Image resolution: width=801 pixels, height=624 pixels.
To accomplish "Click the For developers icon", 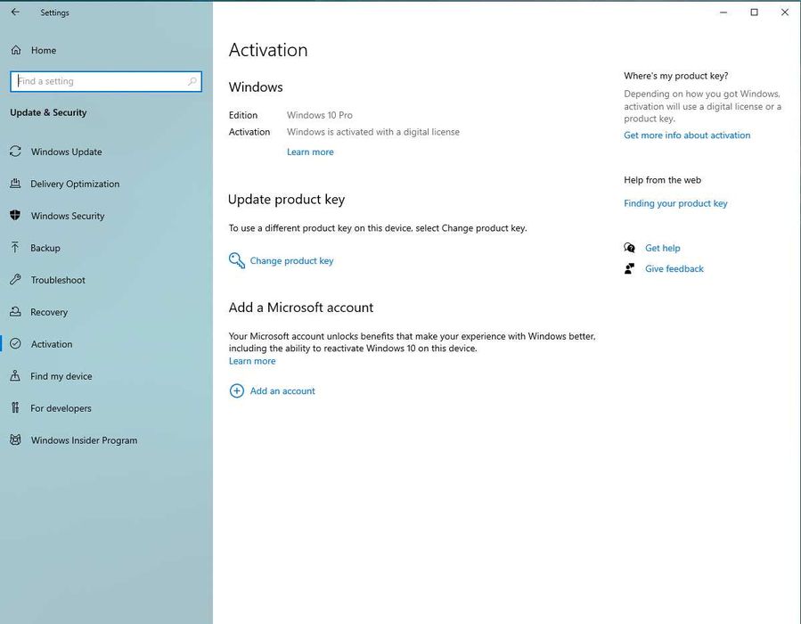I will 15,408.
